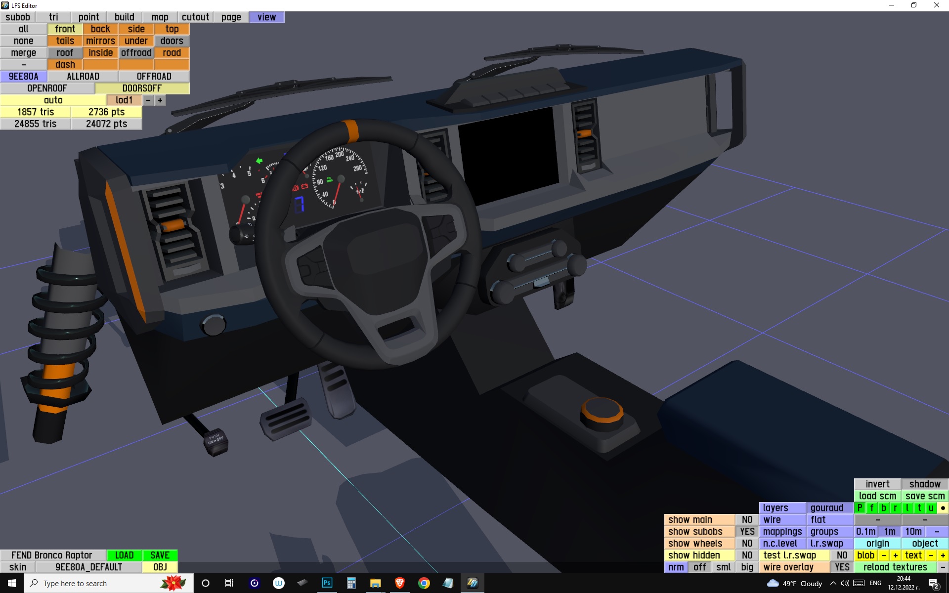
Task: Open File Explorer in taskbar
Action: click(375, 583)
